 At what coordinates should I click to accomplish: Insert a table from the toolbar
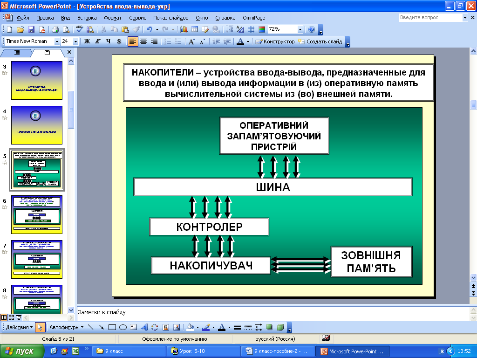click(195, 29)
